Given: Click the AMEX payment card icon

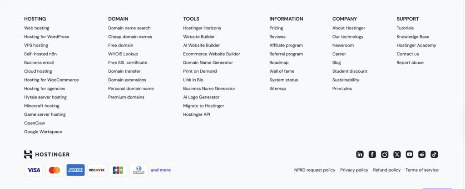Looking at the screenshot, I should 75,170.
